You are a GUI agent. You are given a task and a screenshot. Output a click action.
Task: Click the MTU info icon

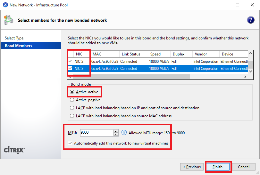pyautogui.click(x=124, y=133)
